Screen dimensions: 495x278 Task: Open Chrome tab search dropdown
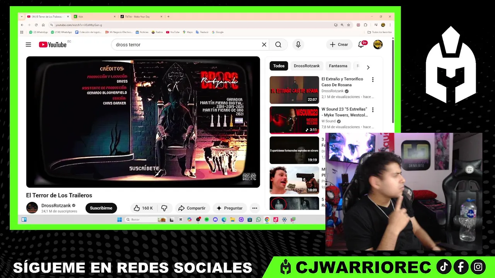point(22,17)
